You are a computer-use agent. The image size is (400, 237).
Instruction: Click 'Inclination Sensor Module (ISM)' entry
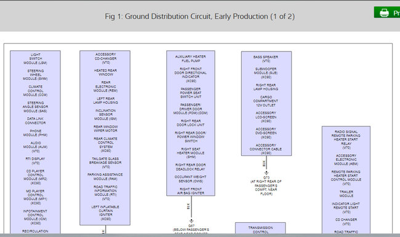(x=105, y=115)
